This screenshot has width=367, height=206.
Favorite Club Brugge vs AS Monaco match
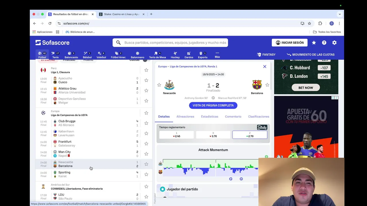pyautogui.click(x=146, y=123)
